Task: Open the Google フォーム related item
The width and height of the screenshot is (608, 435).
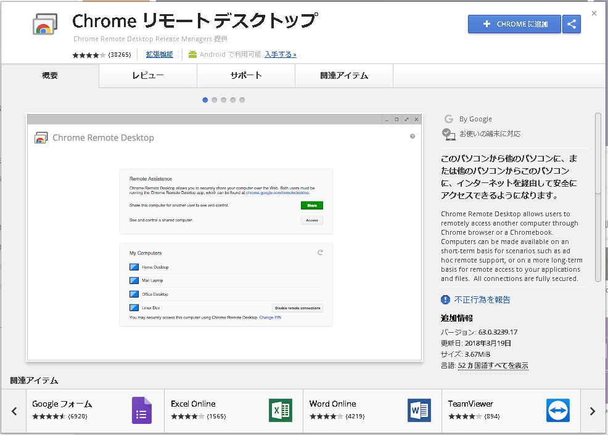Action: pyautogui.click(x=96, y=411)
